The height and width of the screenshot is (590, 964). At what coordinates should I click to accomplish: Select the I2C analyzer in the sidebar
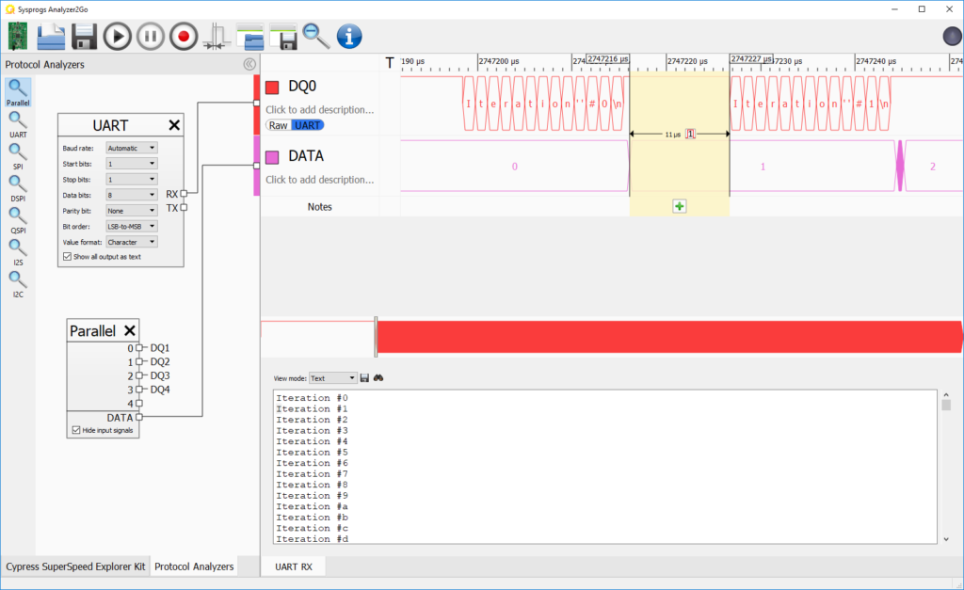click(x=18, y=279)
